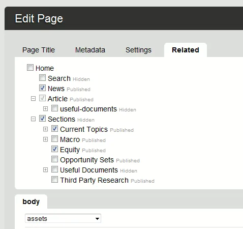This screenshot has height=229, width=243.
Task: Collapse the Sections tree node
Action: coord(33,119)
